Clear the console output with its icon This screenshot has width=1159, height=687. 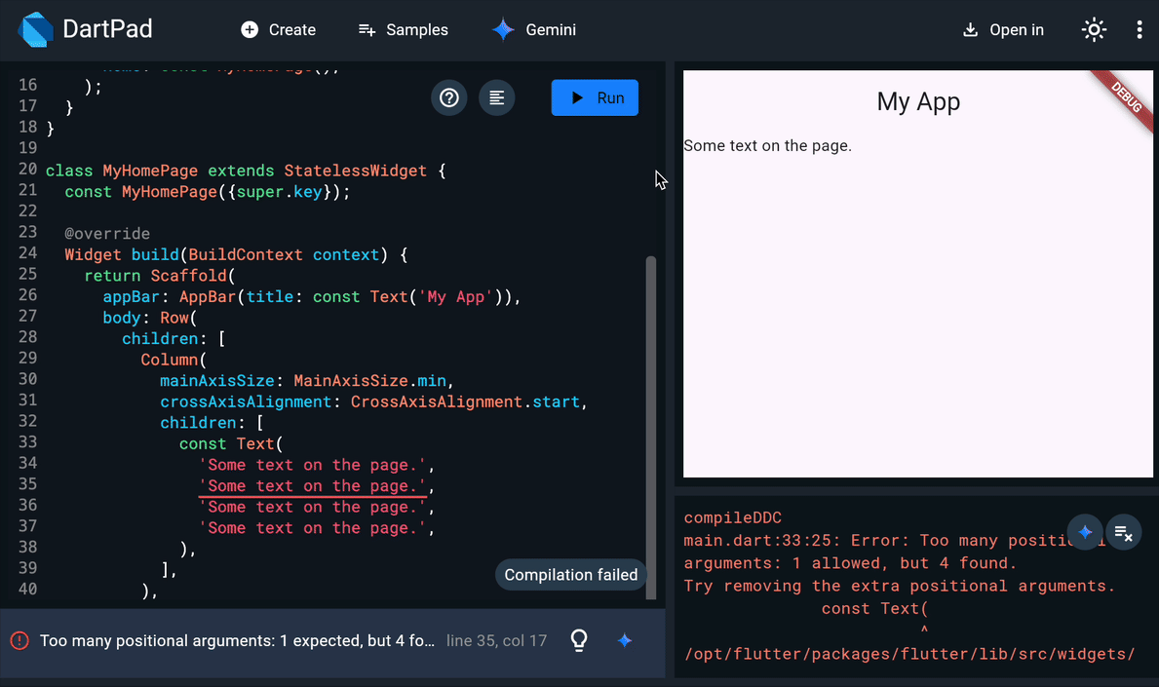(1123, 532)
